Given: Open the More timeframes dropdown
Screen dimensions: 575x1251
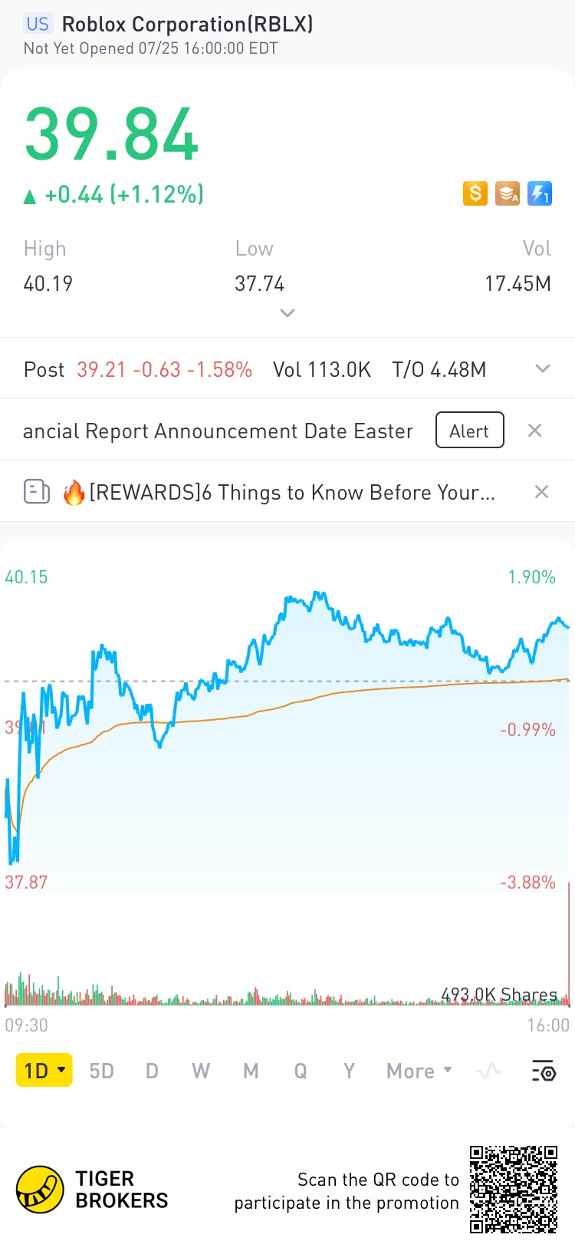Looking at the screenshot, I should (419, 1071).
